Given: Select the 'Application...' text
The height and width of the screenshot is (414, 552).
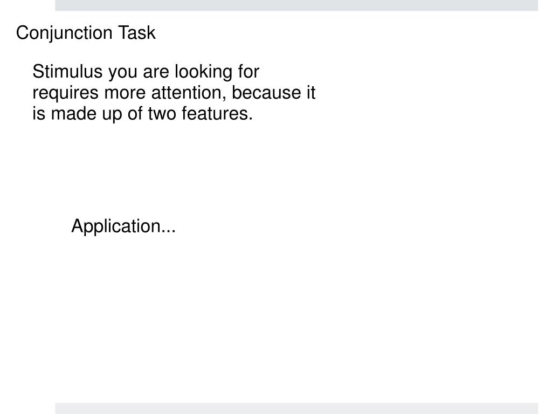Looking at the screenshot, I should tap(123, 227).
